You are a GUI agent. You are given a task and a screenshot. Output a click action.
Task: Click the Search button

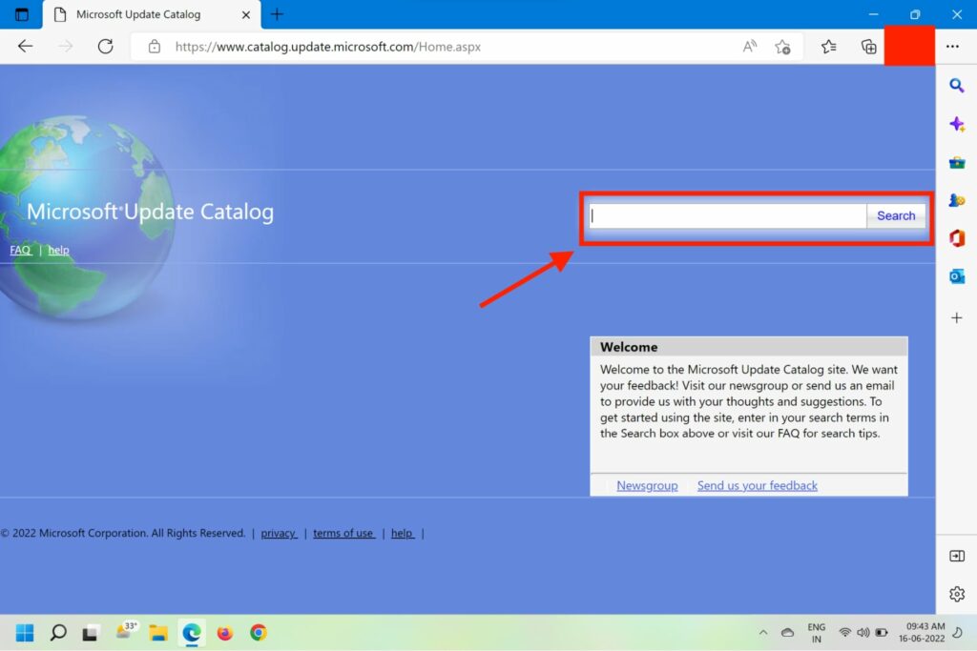895,215
